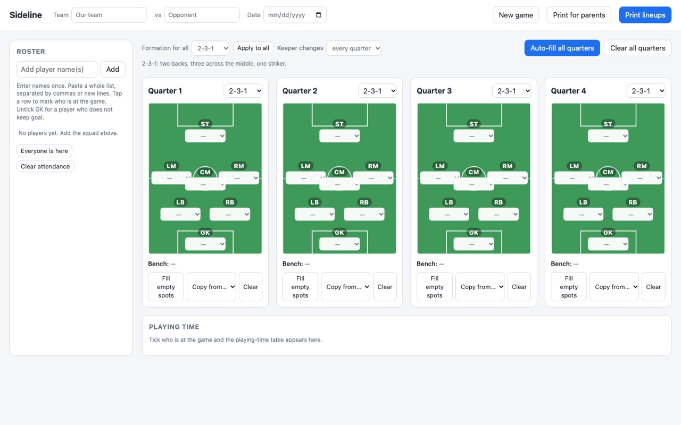Image resolution: width=681 pixels, height=425 pixels.
Task: Open Quarter 3 RM player dropdown
Action: tap(508, 178)
